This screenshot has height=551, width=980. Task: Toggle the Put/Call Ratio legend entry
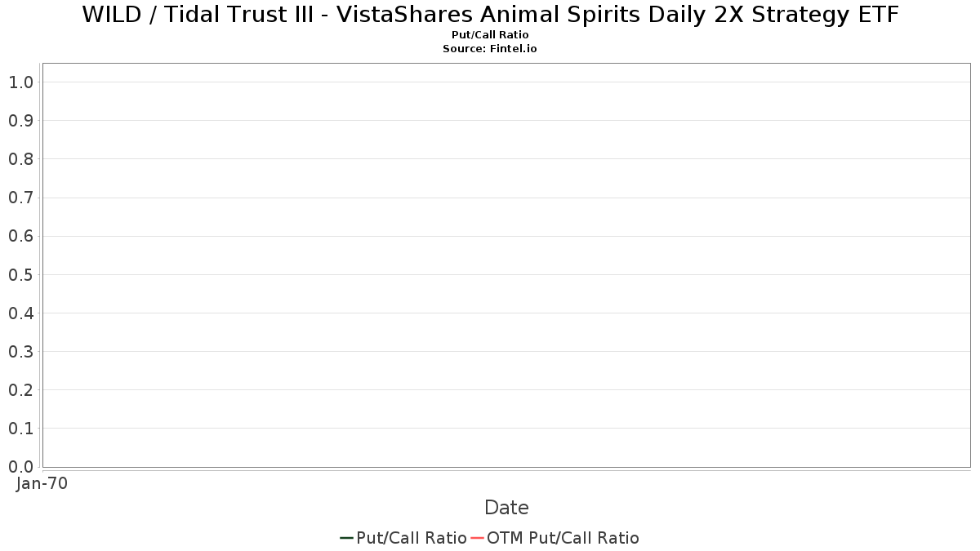[411, 538]
